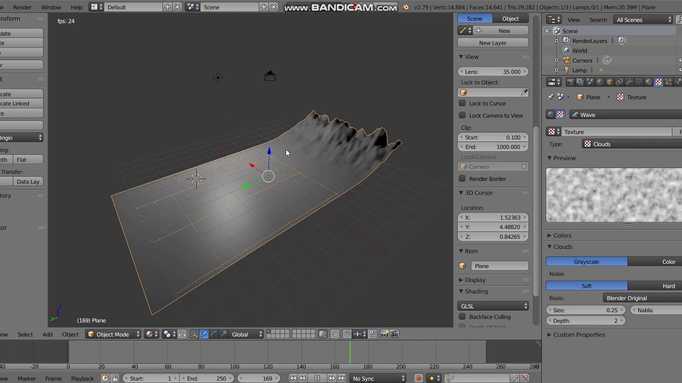
Task: Open the Object Data tab triangle icon
Action: click(639, 82)
